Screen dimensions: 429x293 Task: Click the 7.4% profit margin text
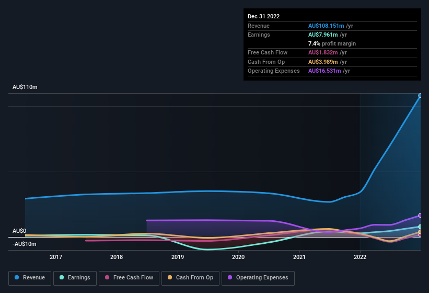pos(332,43)
